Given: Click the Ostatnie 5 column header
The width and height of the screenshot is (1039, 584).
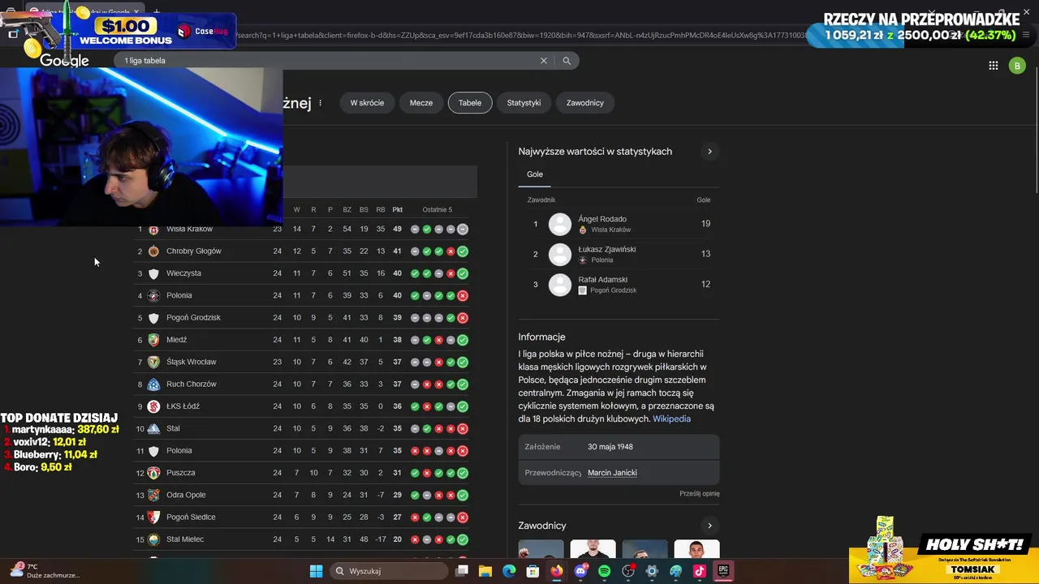Looking at the screenshot, I should click(438, 210).
